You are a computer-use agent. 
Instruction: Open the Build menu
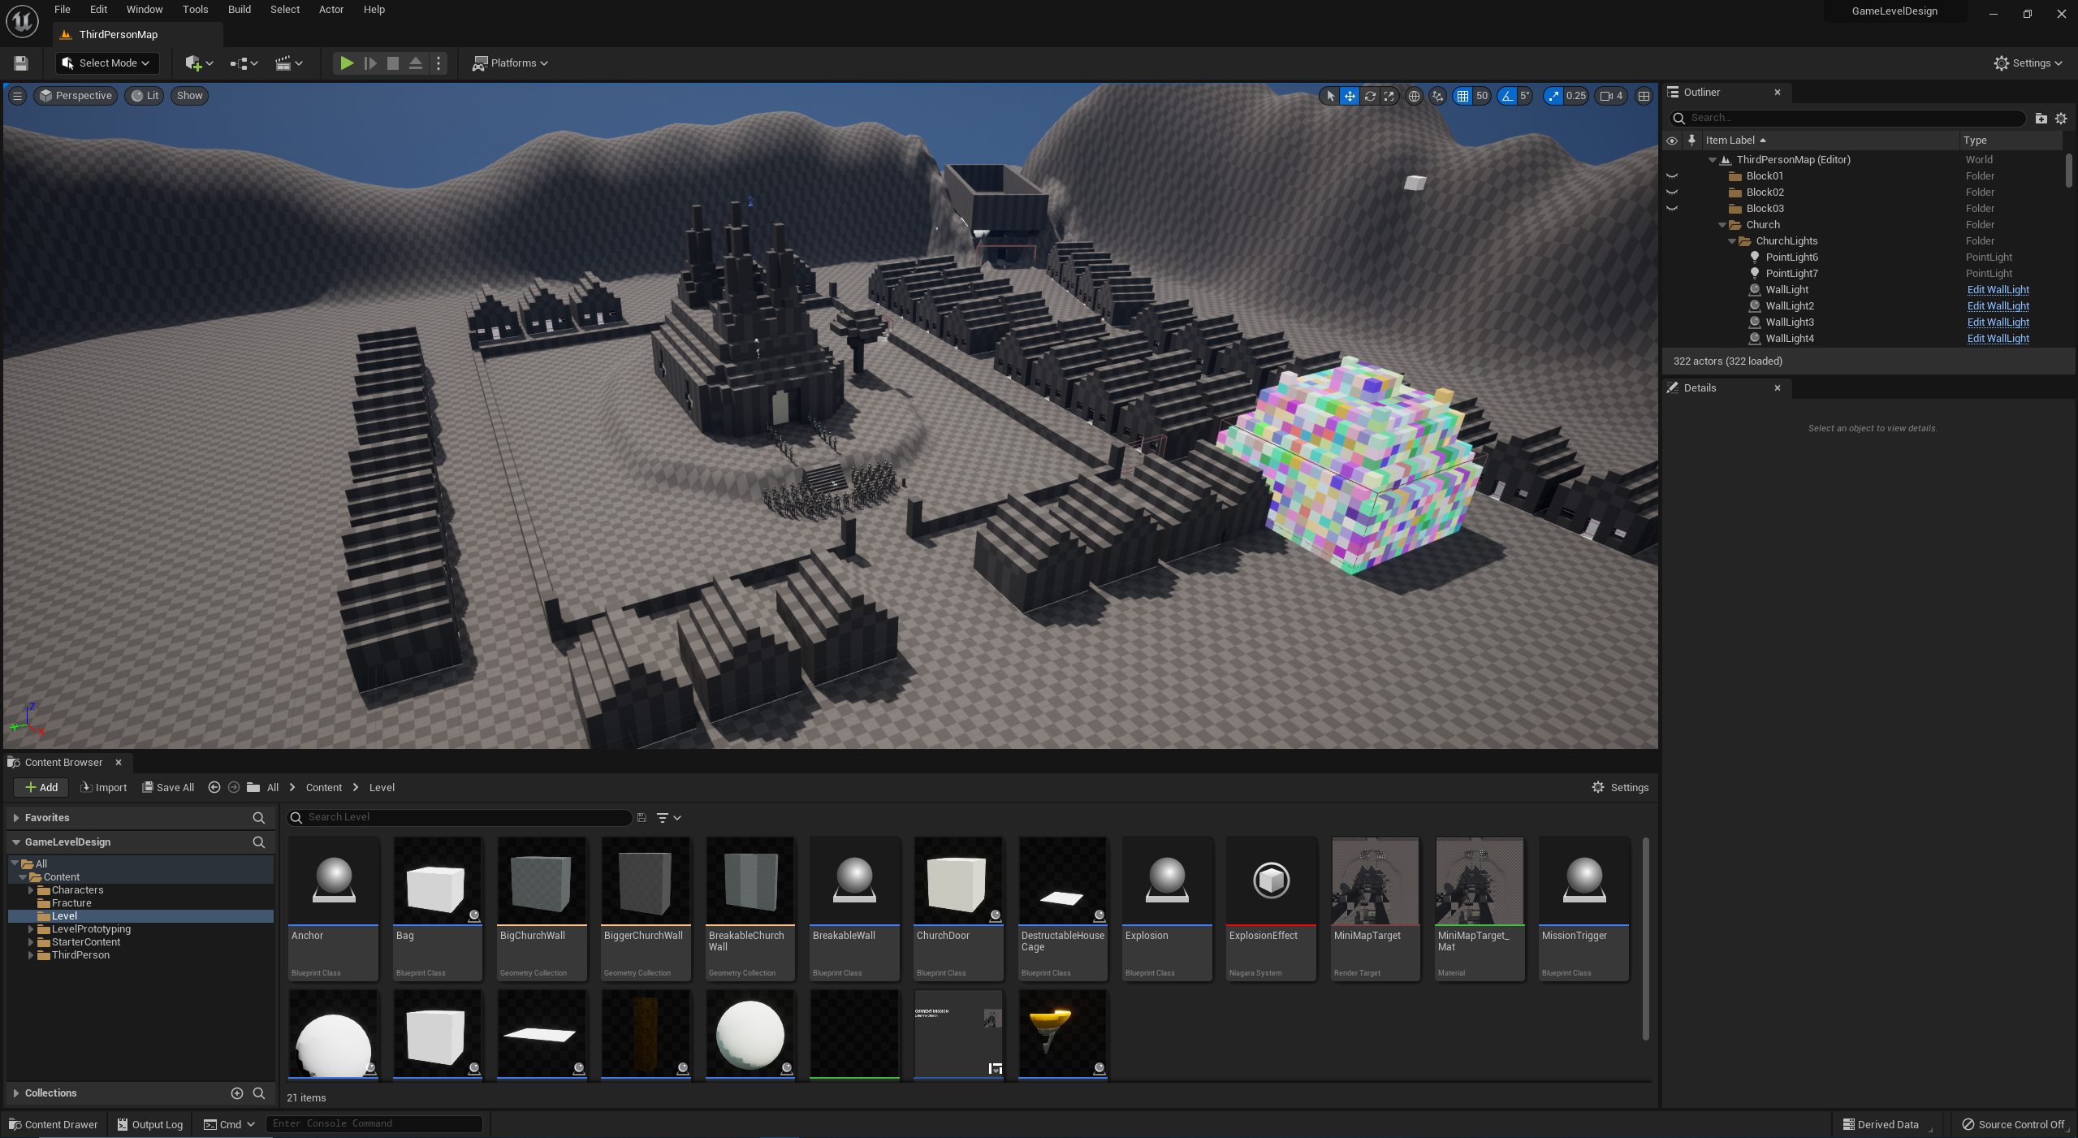(x=239, y=9)
